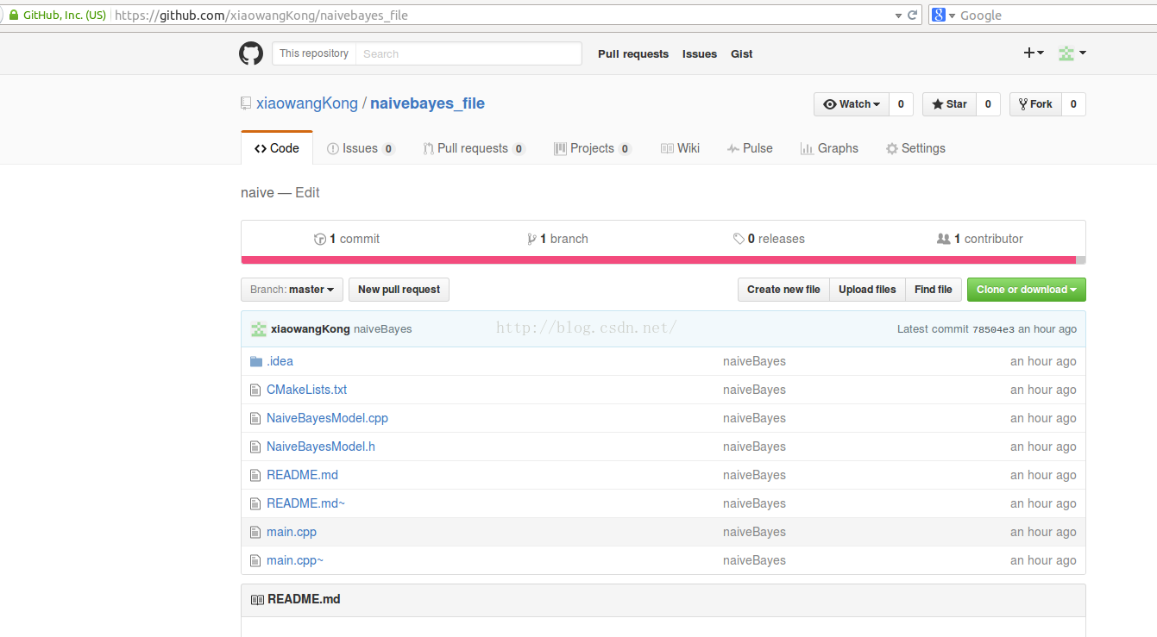The image size is (1157, 637).
Task: Open the plus create-new menu
Action: (1034, 53)
